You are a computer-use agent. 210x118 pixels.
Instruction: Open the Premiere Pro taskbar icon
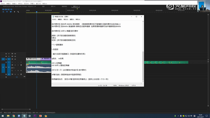pyautogui.click(x=35, y=116)
